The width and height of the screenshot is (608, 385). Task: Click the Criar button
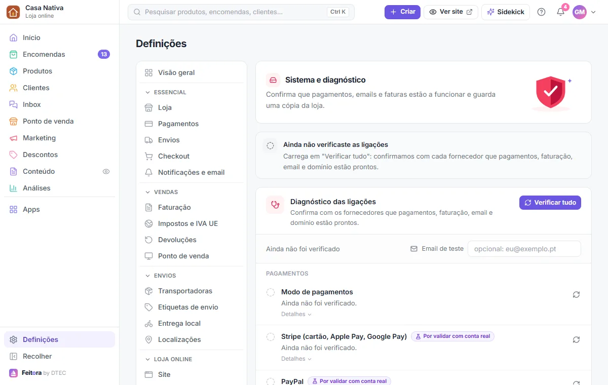[x=402, y=12]
